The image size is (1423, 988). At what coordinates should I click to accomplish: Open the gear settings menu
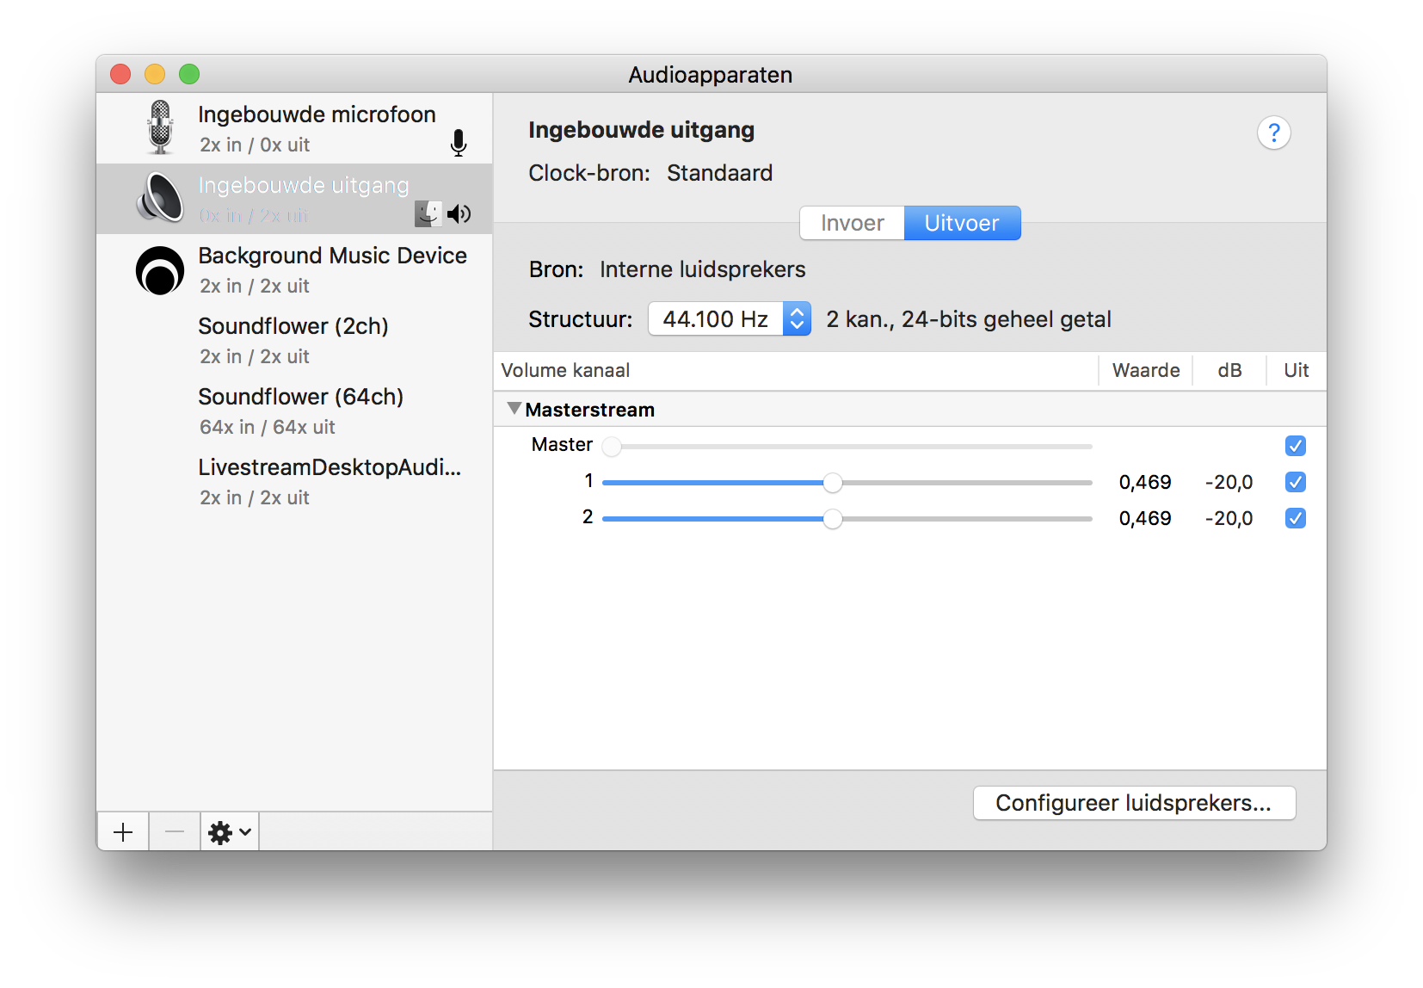click(x=227, y=831)
